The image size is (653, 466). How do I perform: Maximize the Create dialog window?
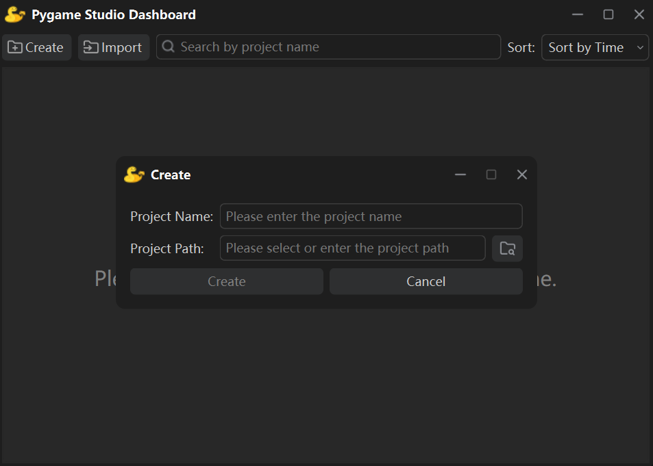coord(491,174)
